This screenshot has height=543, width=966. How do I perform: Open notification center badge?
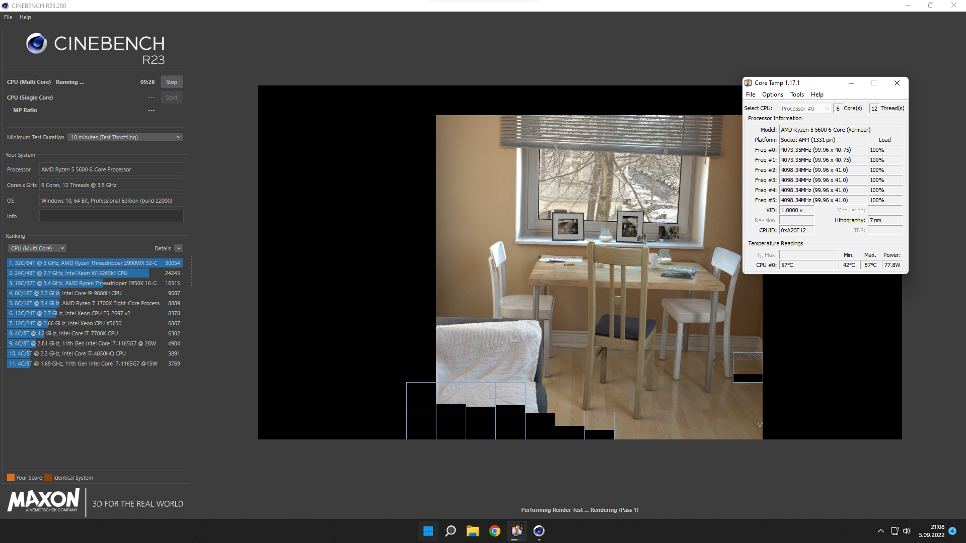952,531
